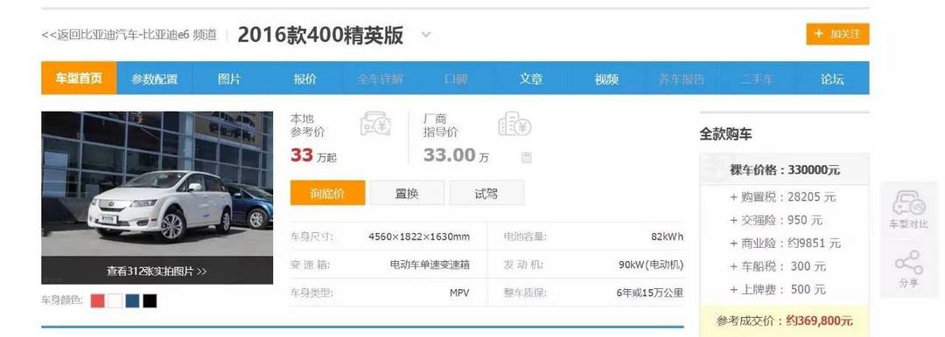The image size is (945, 337).
Task: Select the greyed 二手车 tab
Action: pos(756,79)
